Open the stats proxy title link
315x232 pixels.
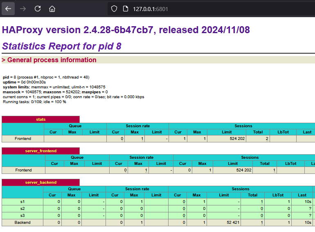pyautogui.click(x=41, y=119)
